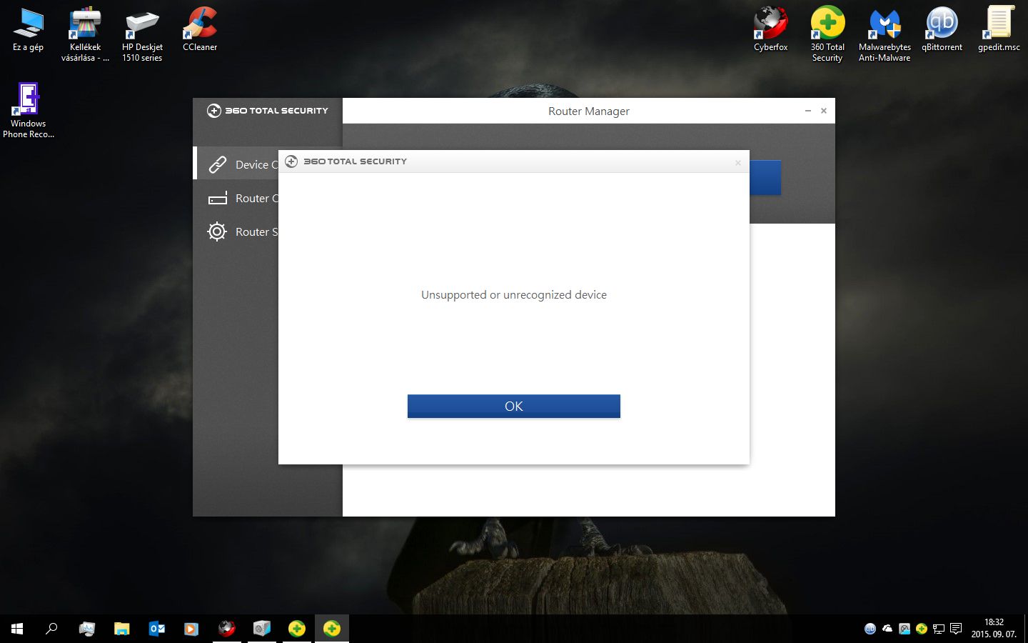
Task: Click the gear icon in the Router Manager sidebar
Action: [217, 231]
